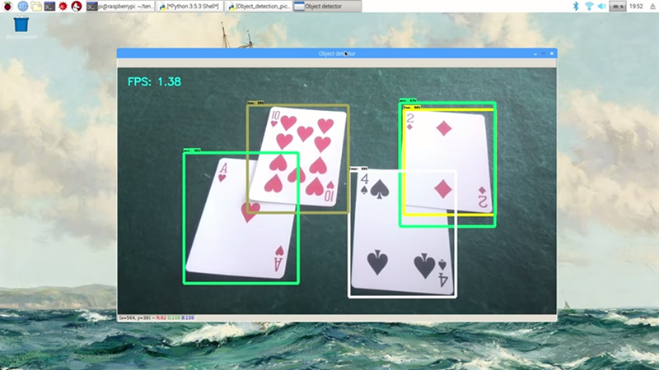Open Mathematica red spiky icon
This screenshot has height=370, width=659.
pos(63,6)
